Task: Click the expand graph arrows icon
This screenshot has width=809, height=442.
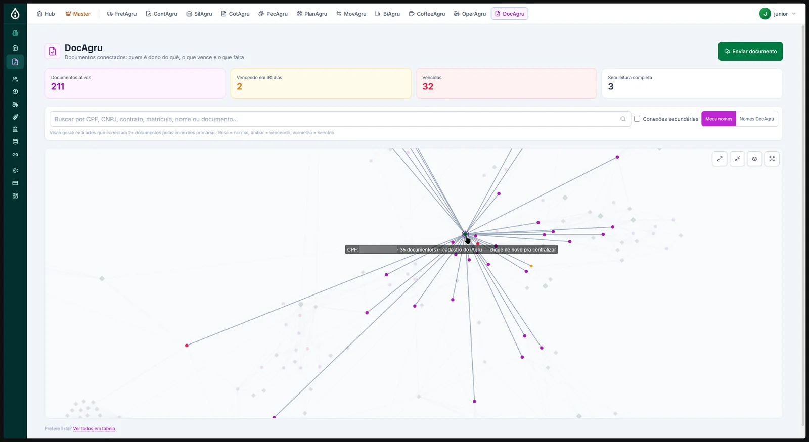Action: click(x=720, y=159)
